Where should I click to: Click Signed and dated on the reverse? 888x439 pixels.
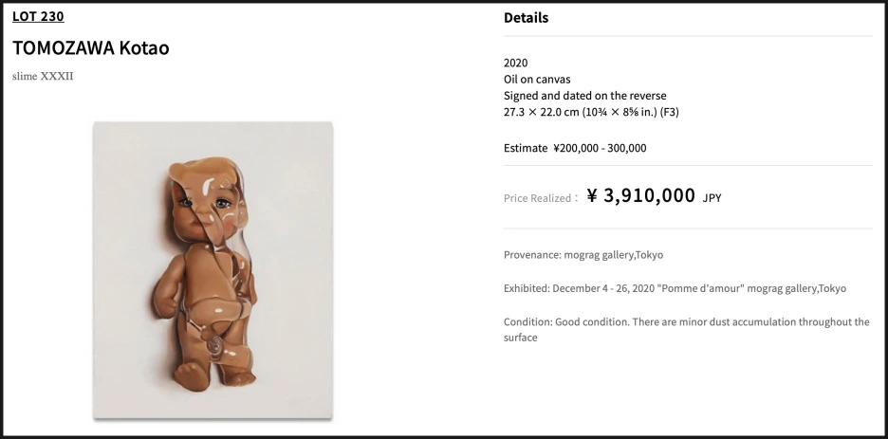[585, 96]
